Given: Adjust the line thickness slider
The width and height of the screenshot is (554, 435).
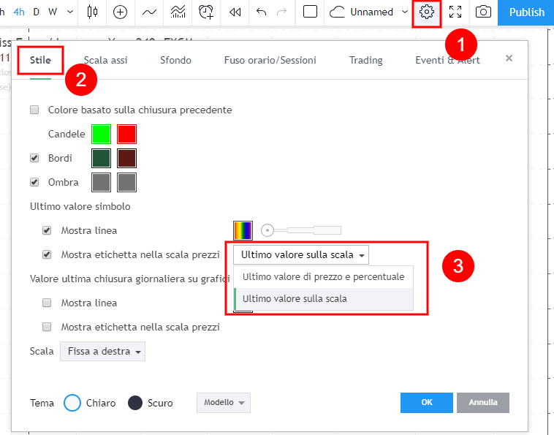Looking at the screenshot, I should pos(301,230).
